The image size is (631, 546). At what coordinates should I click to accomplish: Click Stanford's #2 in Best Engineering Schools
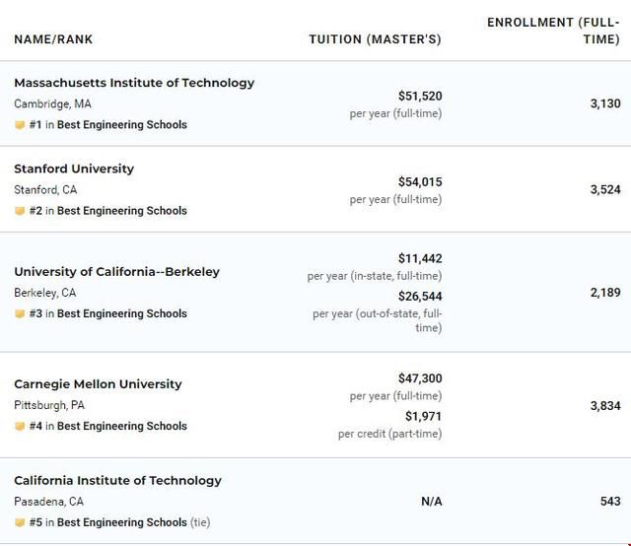coord(108,211)
